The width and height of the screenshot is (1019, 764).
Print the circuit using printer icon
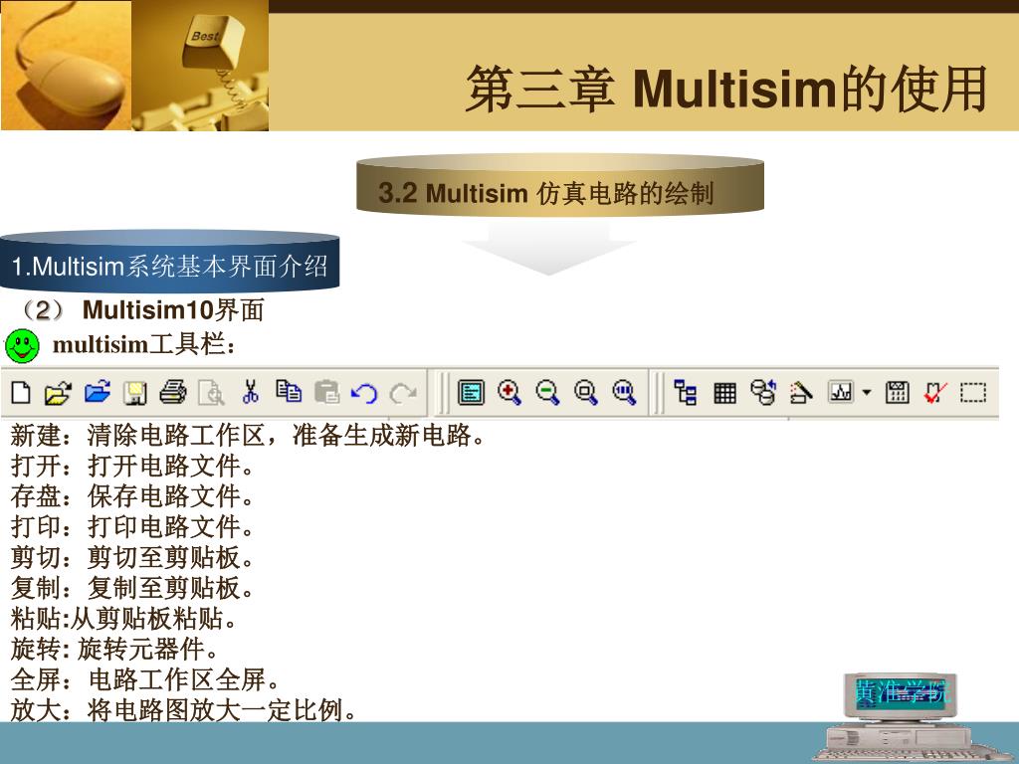point(173,392)
